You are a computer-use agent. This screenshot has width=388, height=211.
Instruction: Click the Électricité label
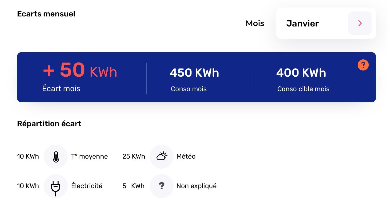(87, 186)
